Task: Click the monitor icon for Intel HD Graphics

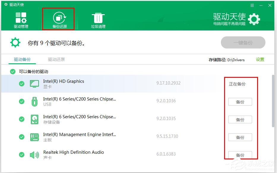Action: (x=34, y=83)
